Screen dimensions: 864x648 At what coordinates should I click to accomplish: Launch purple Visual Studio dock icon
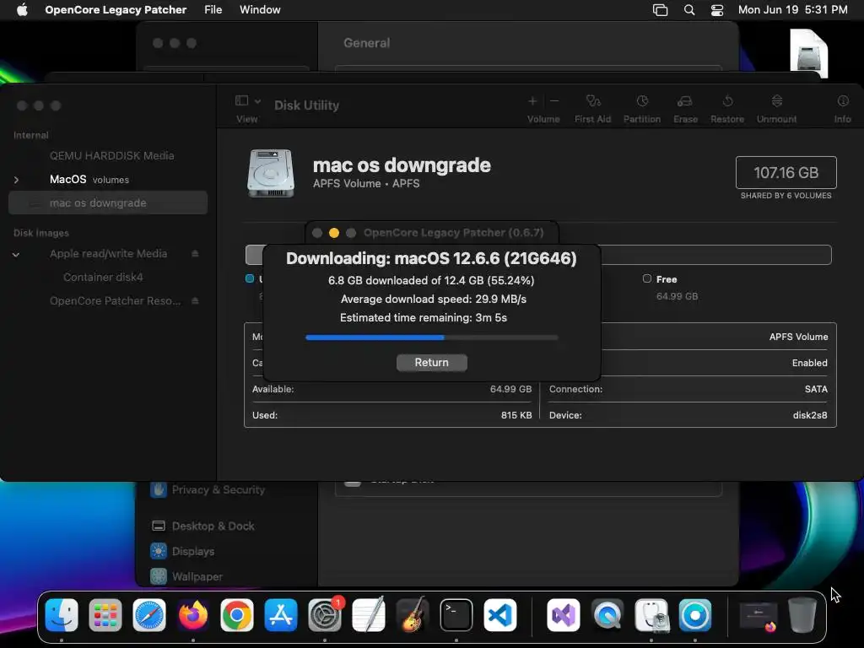click(563, 615)
